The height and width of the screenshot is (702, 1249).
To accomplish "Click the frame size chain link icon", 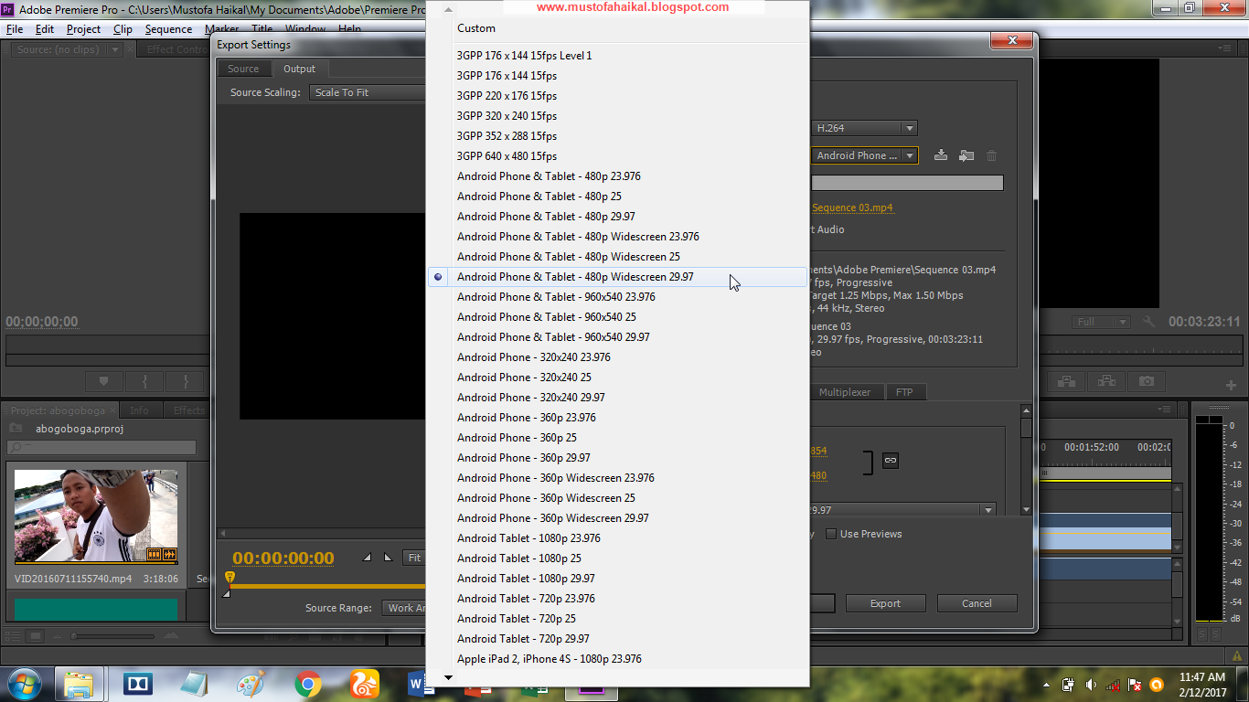I will point(890,461).
